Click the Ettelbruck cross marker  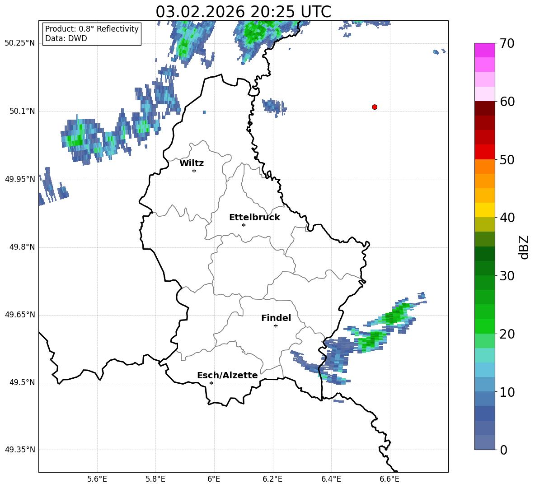coord(244,225)
